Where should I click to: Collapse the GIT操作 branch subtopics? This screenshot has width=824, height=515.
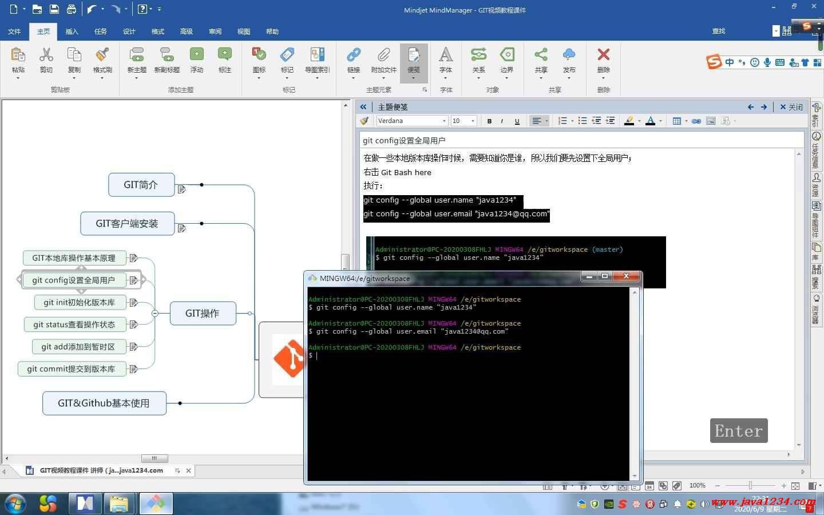click(154, 313)
